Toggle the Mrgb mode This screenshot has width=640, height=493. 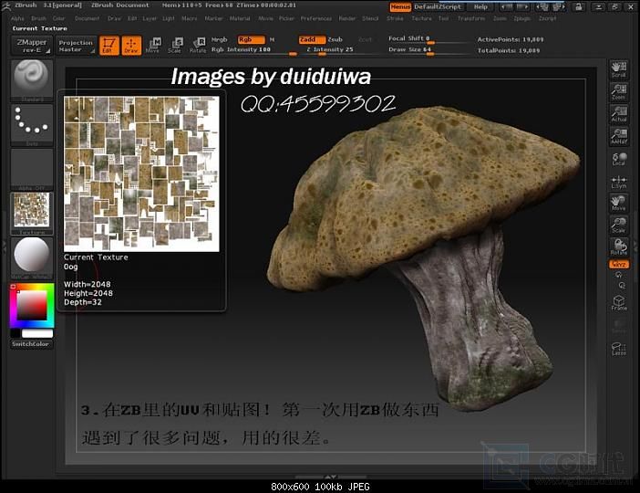(x=220, y=39)
